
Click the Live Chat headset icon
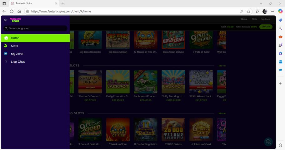pos(6,61)
